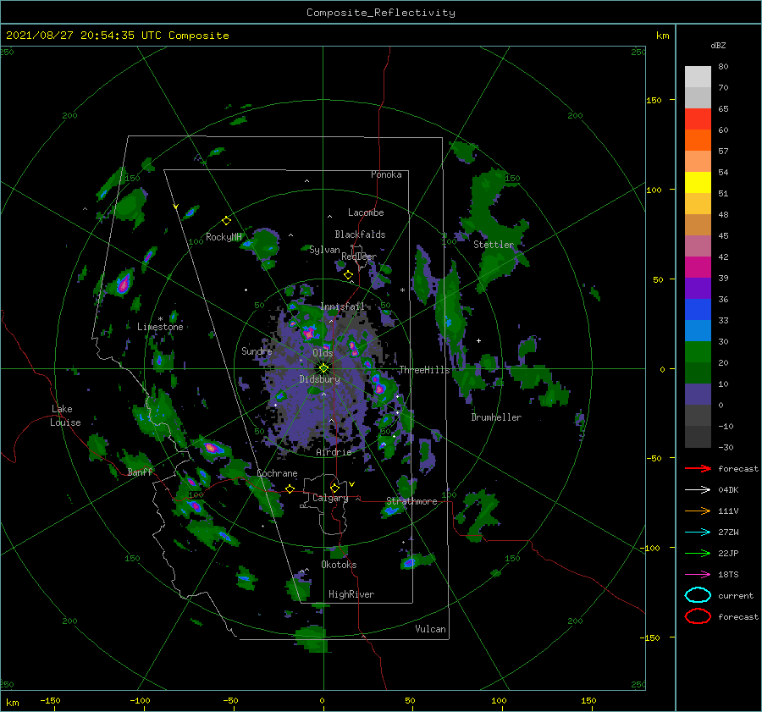Click the yellow km label at top right

(662, 36)
